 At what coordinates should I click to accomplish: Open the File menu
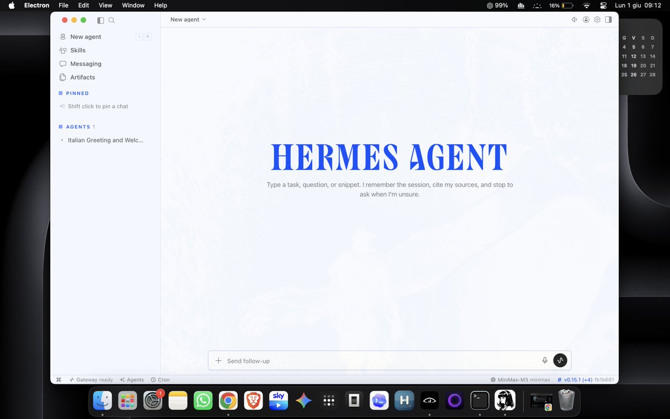pyautogui.click(x=64, y=6)
